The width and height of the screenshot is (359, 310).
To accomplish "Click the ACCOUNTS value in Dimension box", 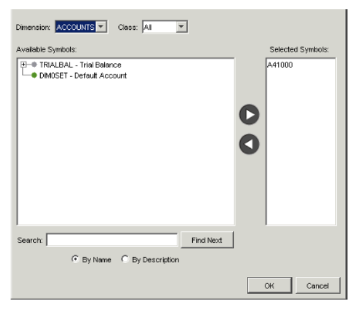I will (75, 27).
